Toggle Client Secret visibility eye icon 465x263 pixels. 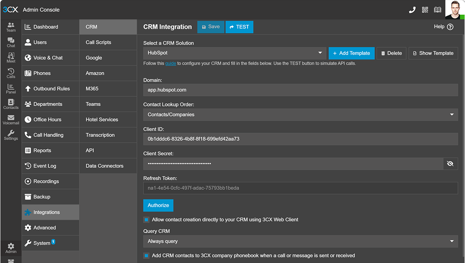450,164
